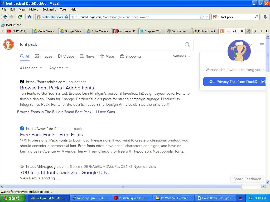This screenshot has height=202, width=270.
Task: Click the browser URL address field
Action: tap(134, 17)
